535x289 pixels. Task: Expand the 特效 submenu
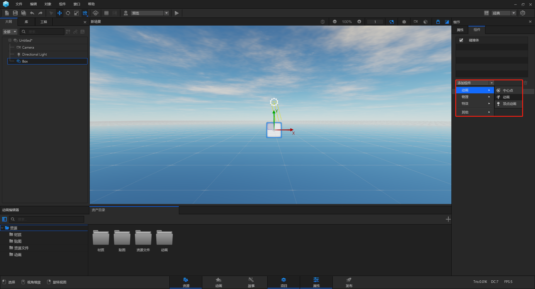pos(475,103)
